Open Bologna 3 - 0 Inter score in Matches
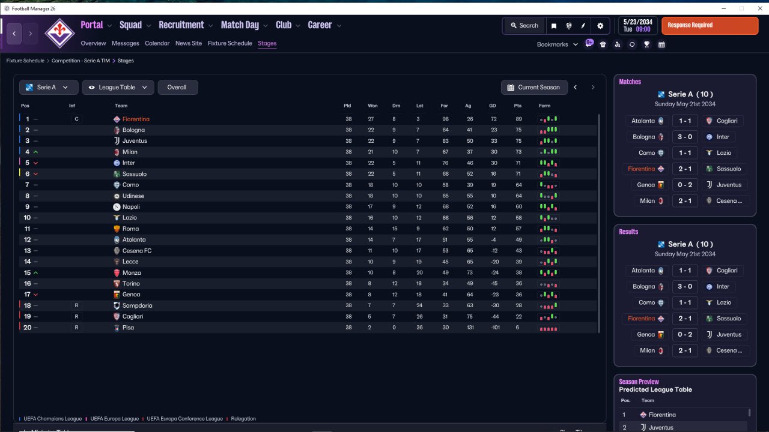Viewport: 769px width, 432px height. (685, 137)
